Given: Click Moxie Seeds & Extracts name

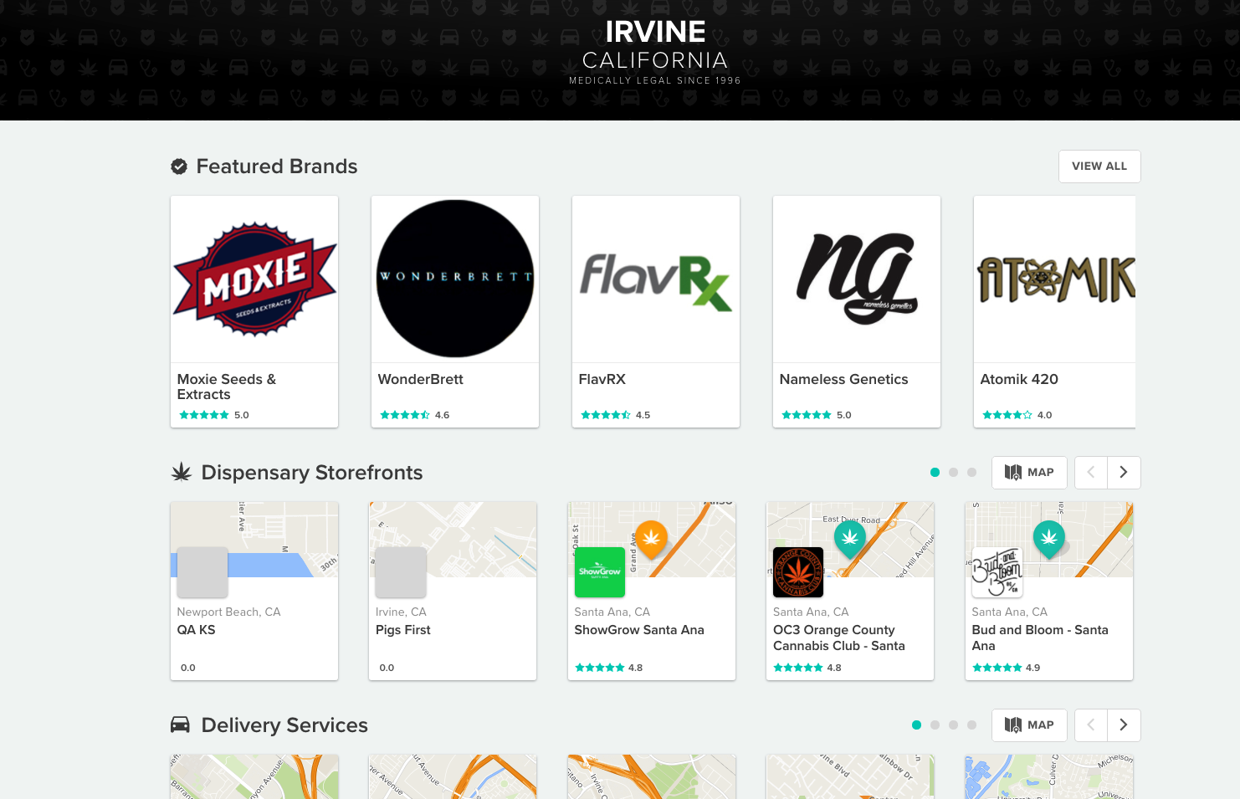Looking at the screenshot, I should tap(227, 387).
